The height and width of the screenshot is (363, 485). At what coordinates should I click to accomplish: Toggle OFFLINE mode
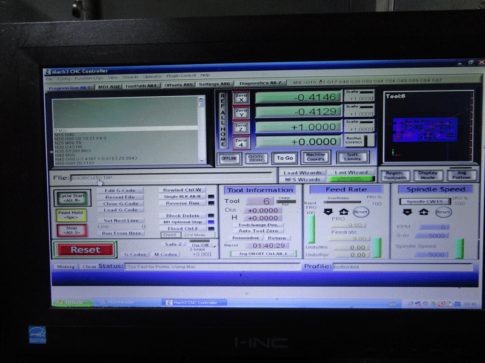[229, 159]
